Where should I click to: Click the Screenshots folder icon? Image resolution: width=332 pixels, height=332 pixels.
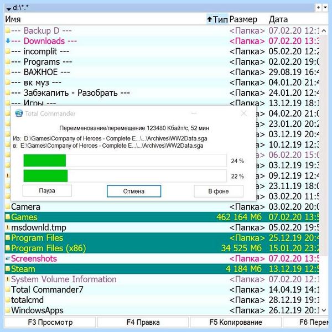click(8, 258)
